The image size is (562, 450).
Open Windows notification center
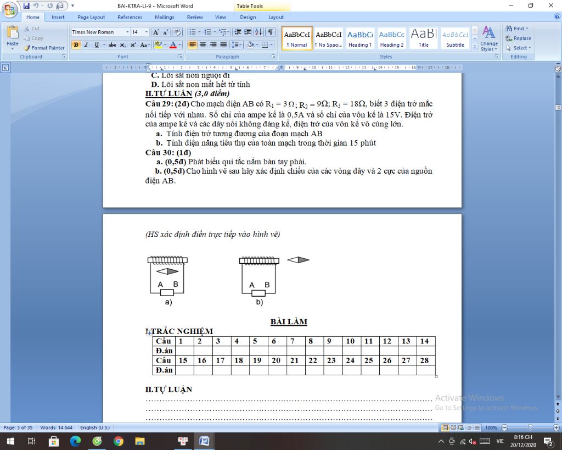coord(548,441)
